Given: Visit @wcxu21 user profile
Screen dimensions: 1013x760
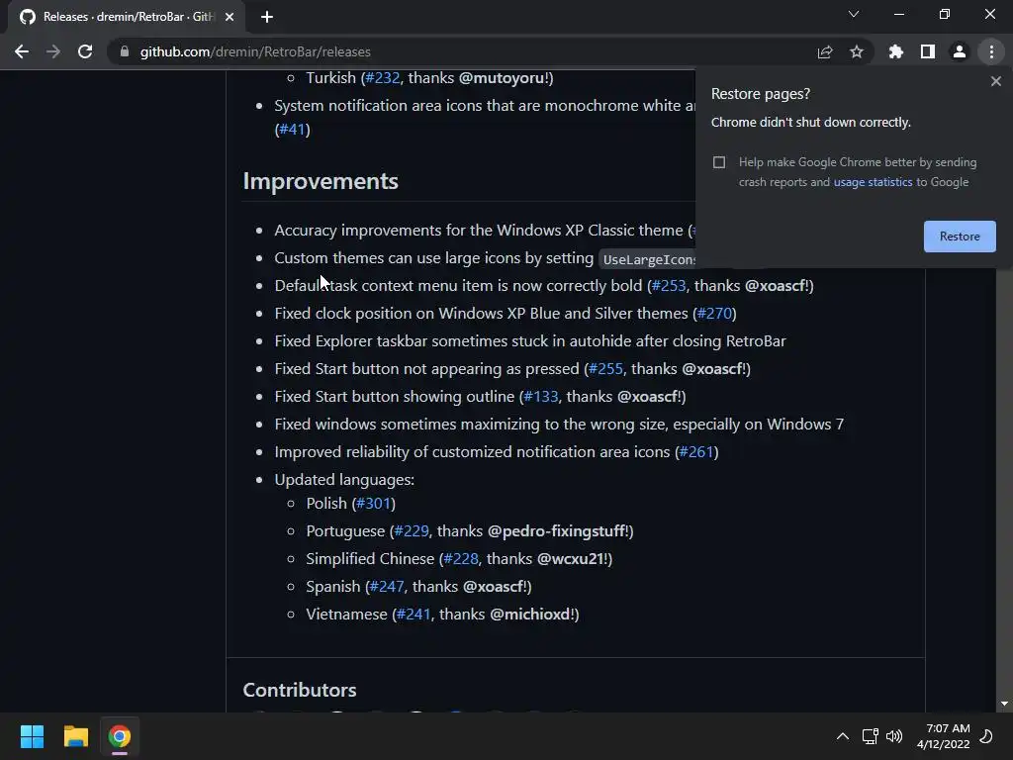Looking at the screenshot, I should tap(571, 559).
